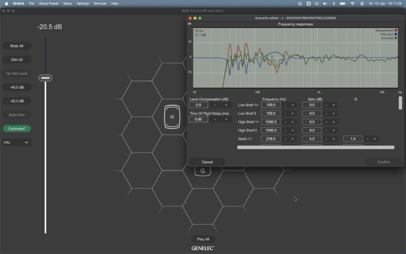
Task: Increase Notch 1 Q value
Action: pyautogui.click(x=375, y=139)
